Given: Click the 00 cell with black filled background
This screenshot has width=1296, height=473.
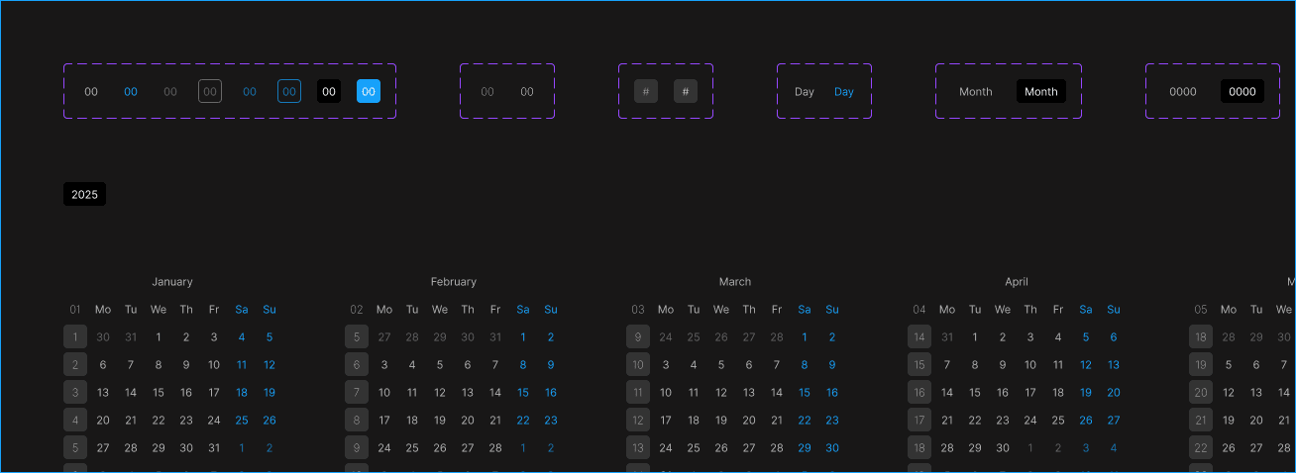Looking at the screenshot, I should coord(329,92).
